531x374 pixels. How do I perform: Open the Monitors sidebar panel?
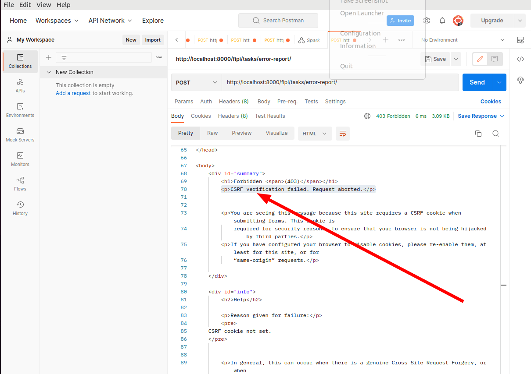(x=20, y=159)
